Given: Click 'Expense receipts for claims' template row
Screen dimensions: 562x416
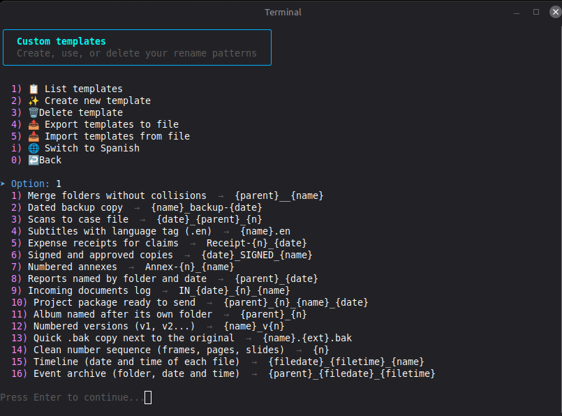Looking at the screenshot, I should 158,243.
